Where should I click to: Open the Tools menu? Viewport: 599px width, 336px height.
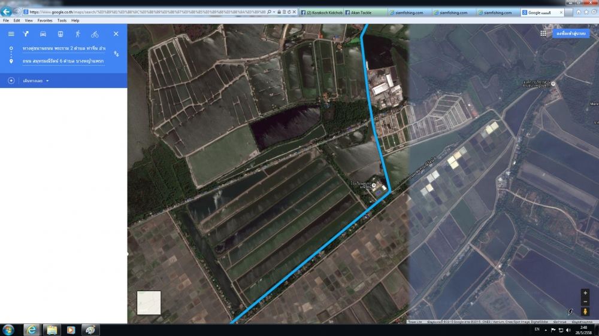click(x=62, y=20)
